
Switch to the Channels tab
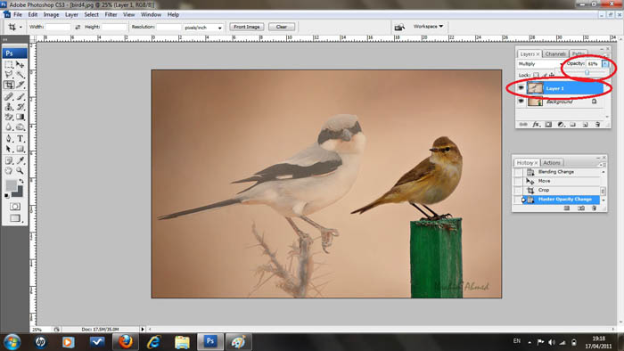(x=555, y=53)
